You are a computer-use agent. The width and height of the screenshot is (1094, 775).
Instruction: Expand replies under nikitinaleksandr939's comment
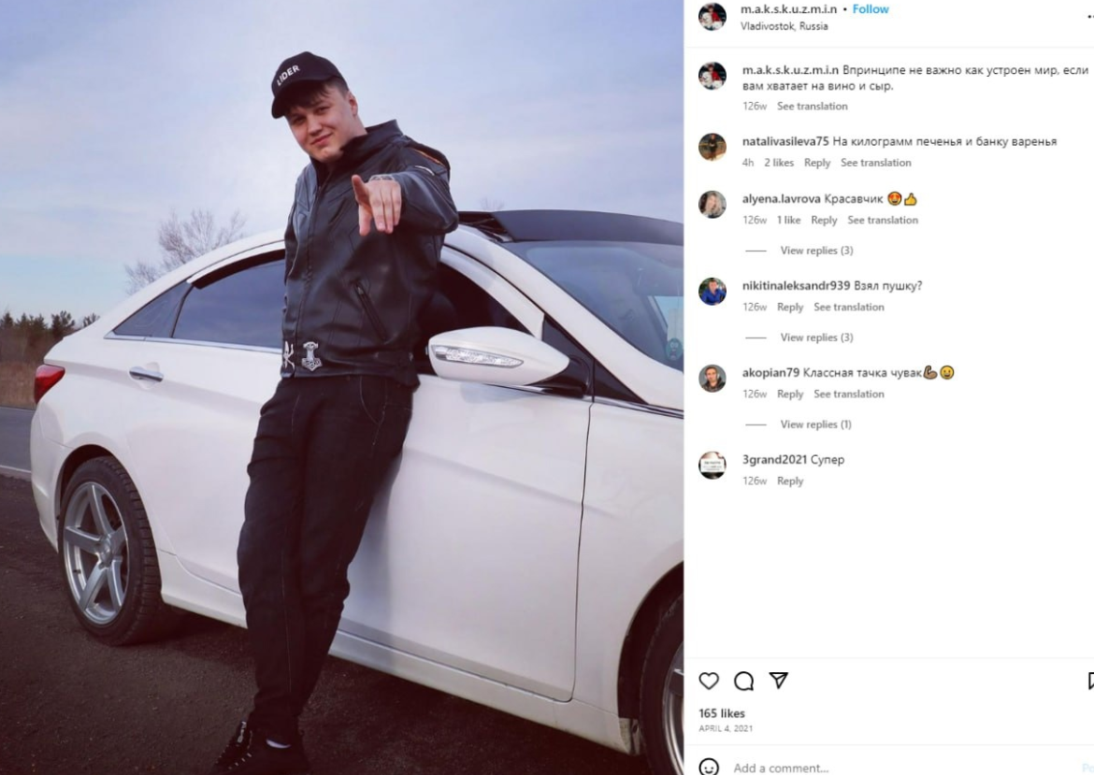tap(816, 337)
